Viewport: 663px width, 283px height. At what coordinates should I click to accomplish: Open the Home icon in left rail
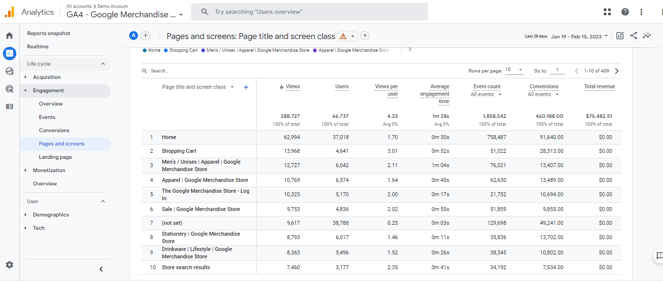(9, 35)
